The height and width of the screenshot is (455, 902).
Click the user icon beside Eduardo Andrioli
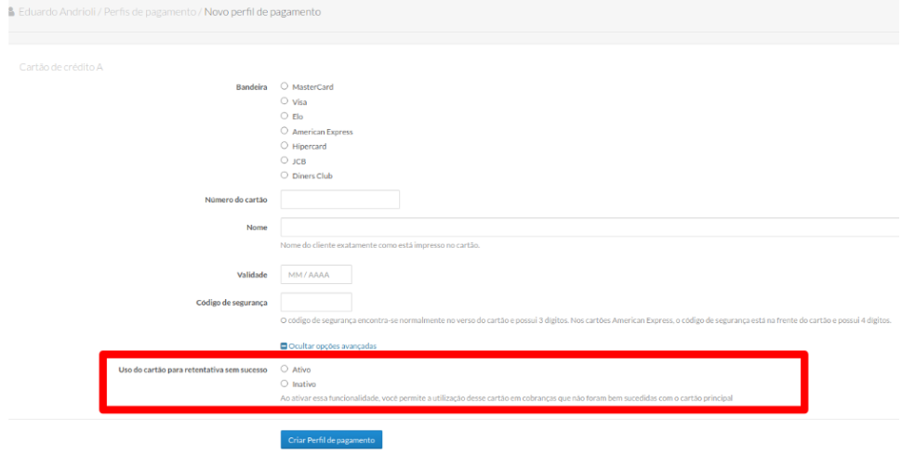click(10, 12)
